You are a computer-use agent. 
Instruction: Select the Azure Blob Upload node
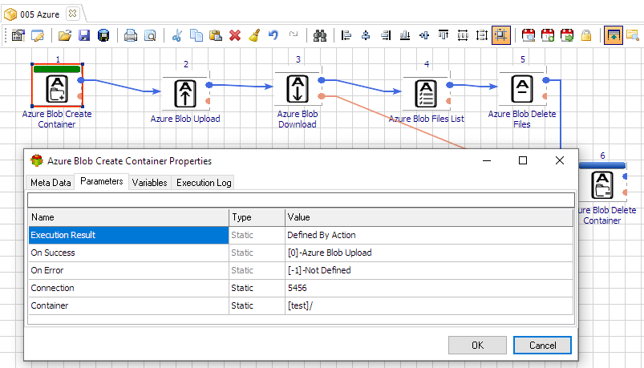pyautogui.click(x=185, y=94)
